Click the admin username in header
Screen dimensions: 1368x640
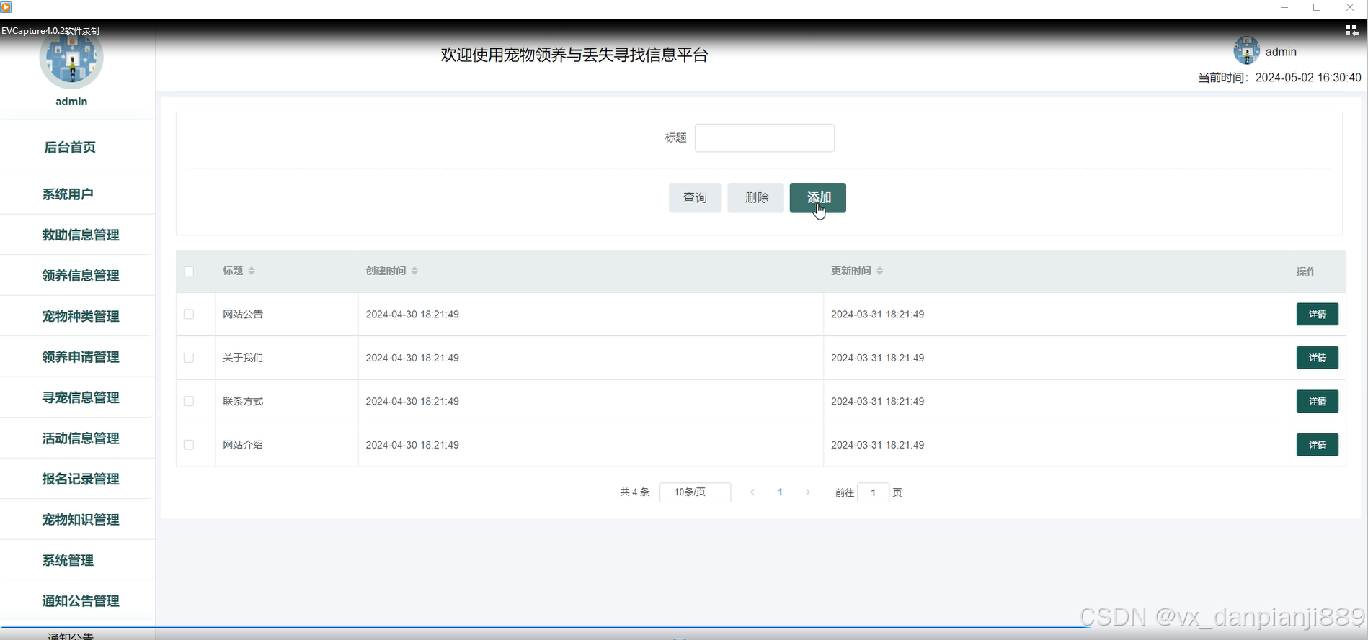1281,52
